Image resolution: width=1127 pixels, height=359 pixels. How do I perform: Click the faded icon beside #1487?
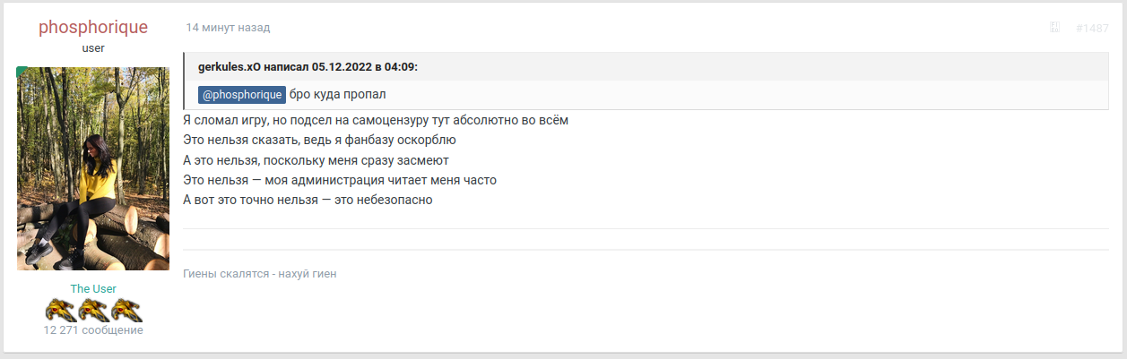click(1054, 28)
